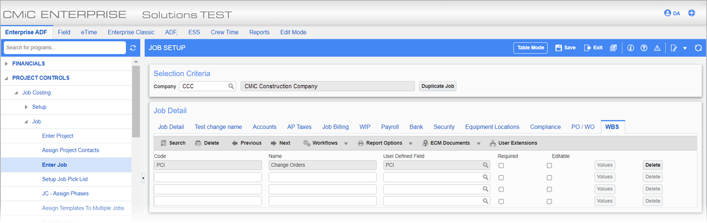The image size is (707, 223).
Task: Check Editable box in second row
Action: point(549,177)
